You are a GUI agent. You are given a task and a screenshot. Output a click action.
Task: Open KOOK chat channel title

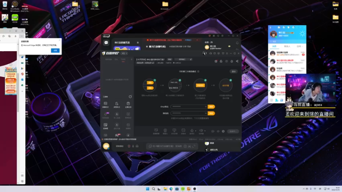point(157,47)
